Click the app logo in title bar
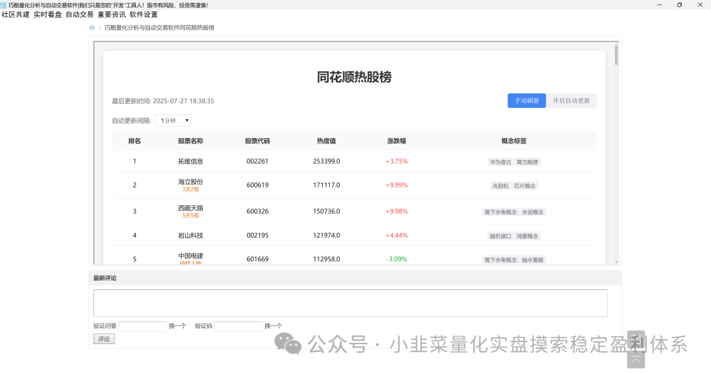The image size is (711, 373). coord(3,5)
